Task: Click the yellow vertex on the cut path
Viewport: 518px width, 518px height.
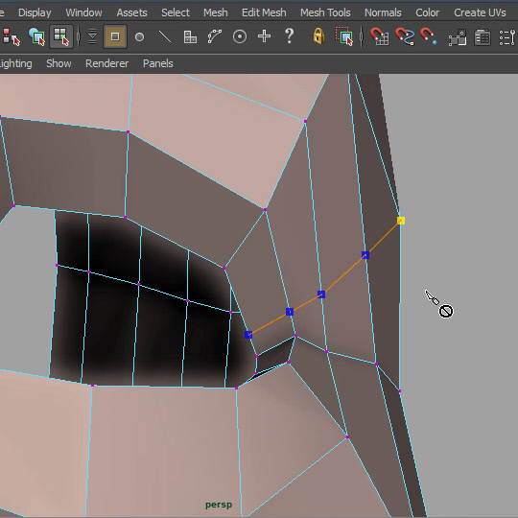Action: coord(401,221)
